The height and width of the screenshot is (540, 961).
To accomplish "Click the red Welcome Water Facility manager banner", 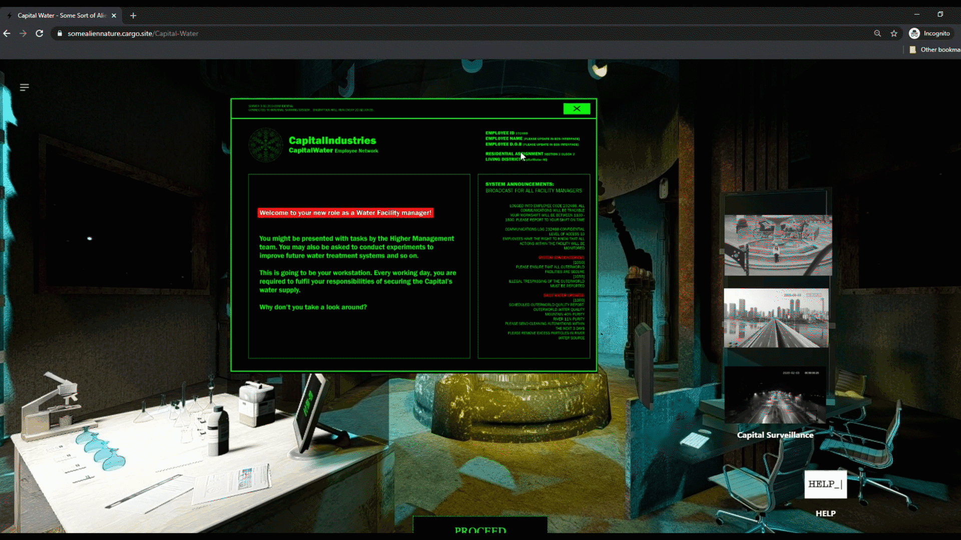I will pos(345,213).
